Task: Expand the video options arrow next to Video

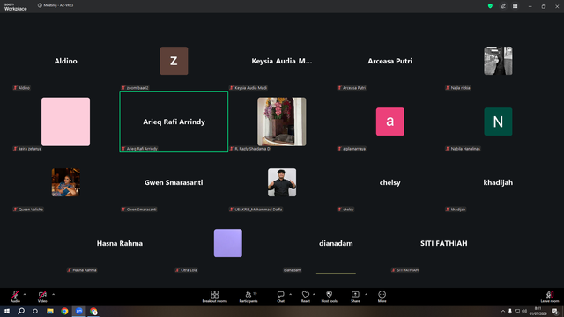Action: [x=53, y=294]
